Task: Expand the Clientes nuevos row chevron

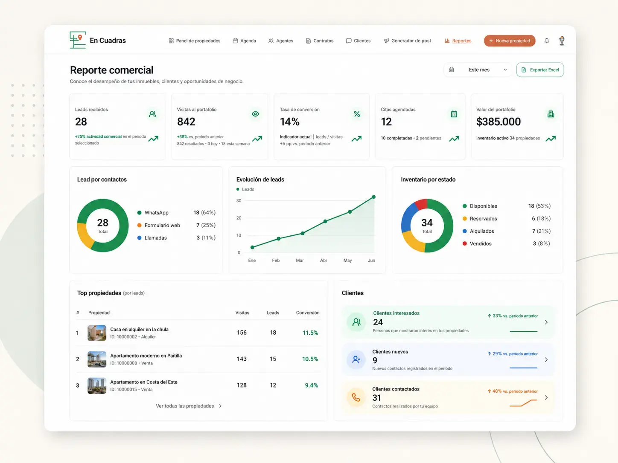Action: (x=546, y=360)
